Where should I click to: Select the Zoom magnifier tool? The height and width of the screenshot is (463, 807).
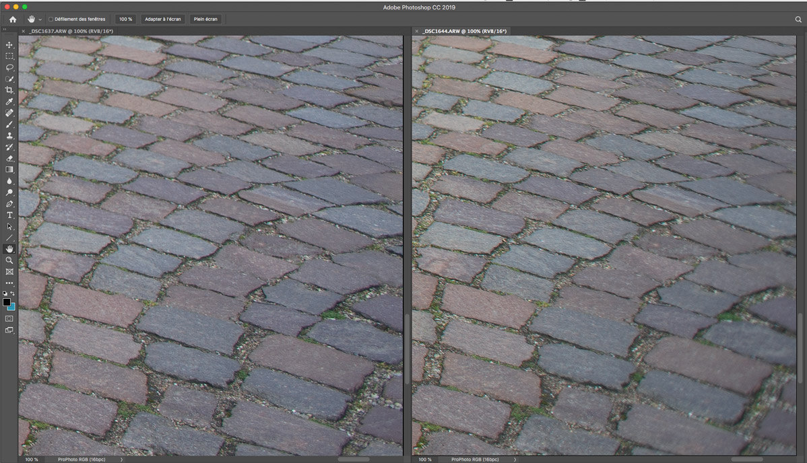point(9,260)
